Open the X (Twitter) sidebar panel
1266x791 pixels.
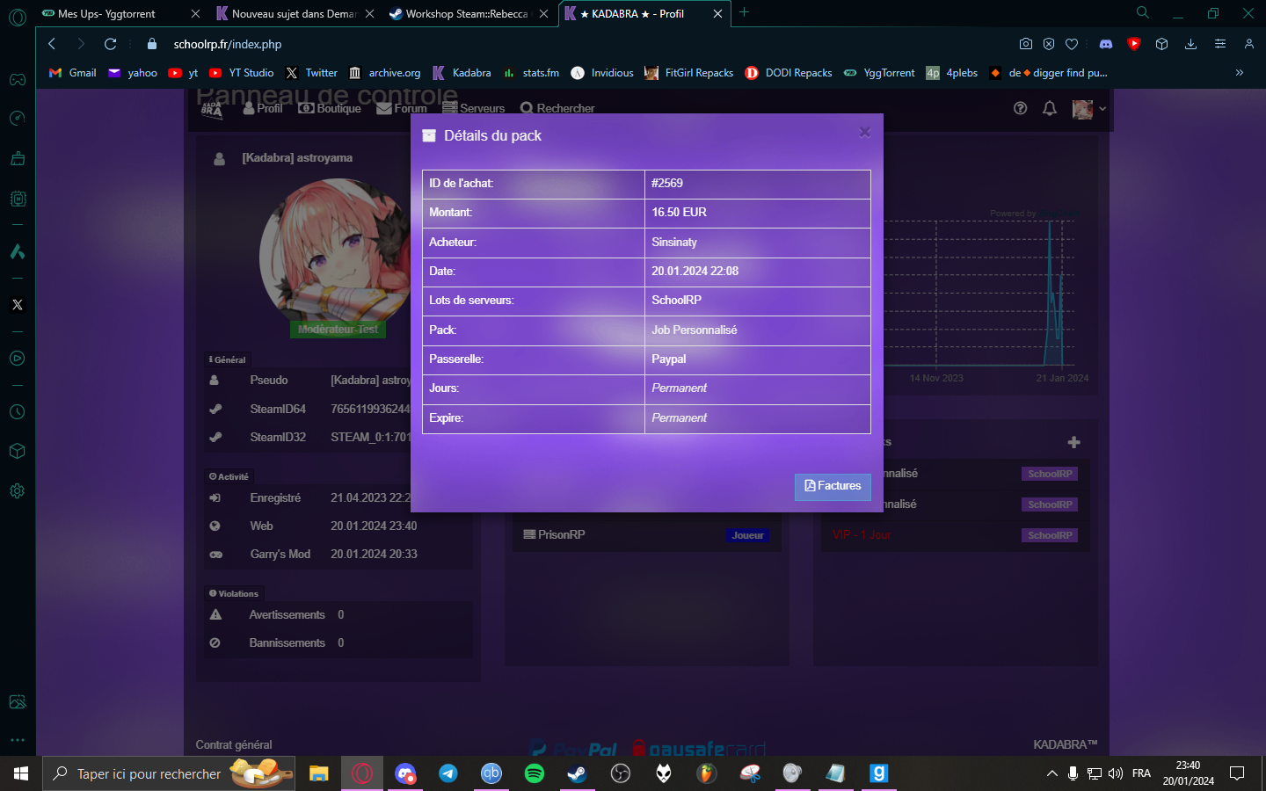coord(18,305)
